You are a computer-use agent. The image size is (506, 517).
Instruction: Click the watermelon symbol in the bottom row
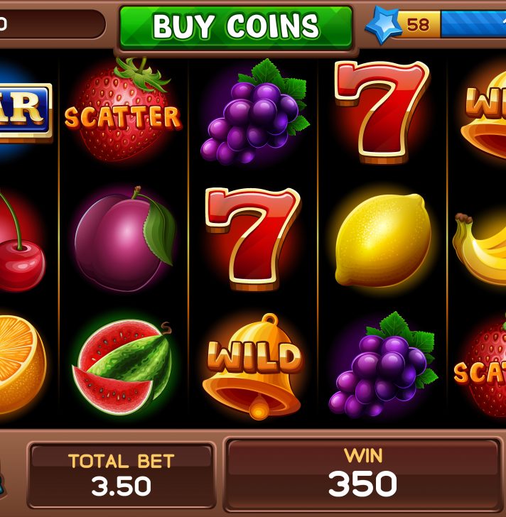pos(123,367)
